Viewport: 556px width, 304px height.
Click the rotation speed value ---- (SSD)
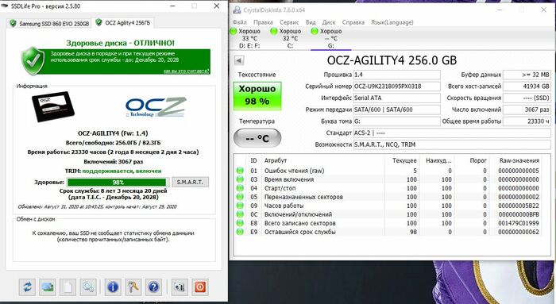527,98
